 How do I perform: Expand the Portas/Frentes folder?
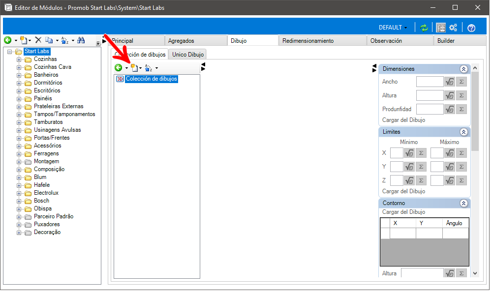[x=19, y=138]
